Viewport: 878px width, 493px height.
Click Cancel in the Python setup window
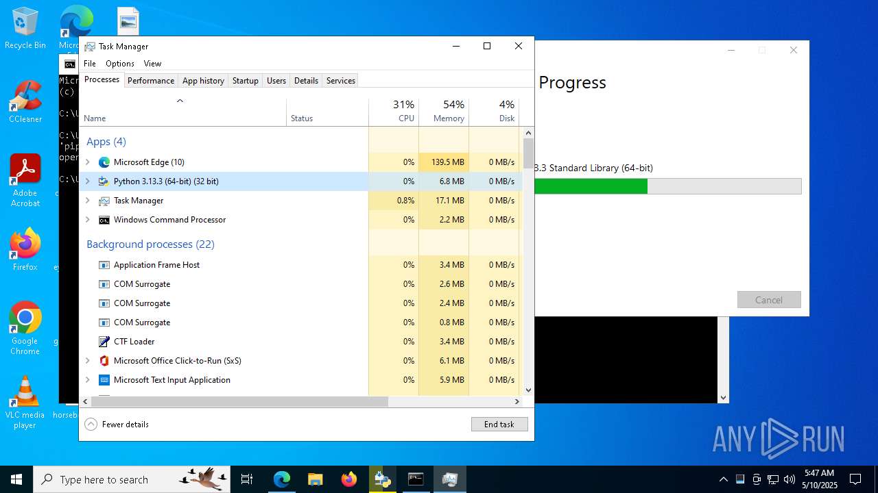click(x=769, y=300)
